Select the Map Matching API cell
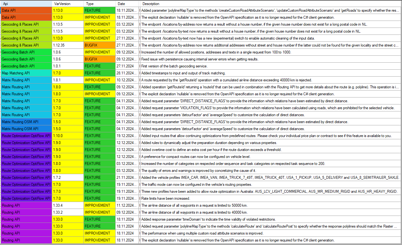The height and width of the screenshot is (245, 402). click(26, 73)
